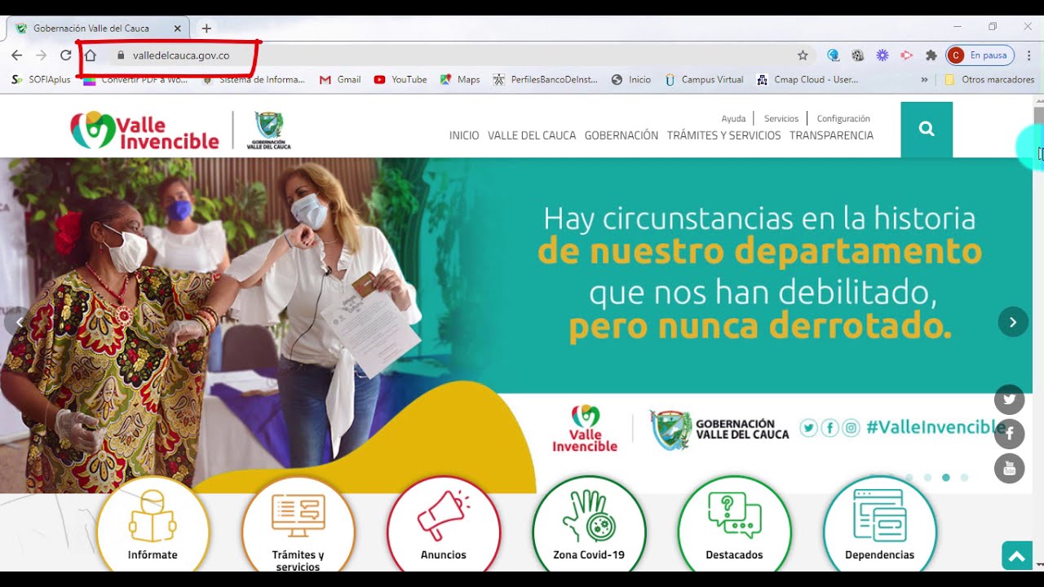Viewport: 1044px width, 587px height.
Task: Open a new browser tab
Action: pyautogui.click(x=206, y=29)
